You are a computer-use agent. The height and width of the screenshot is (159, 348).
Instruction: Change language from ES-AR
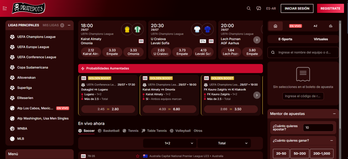[271, 8]
